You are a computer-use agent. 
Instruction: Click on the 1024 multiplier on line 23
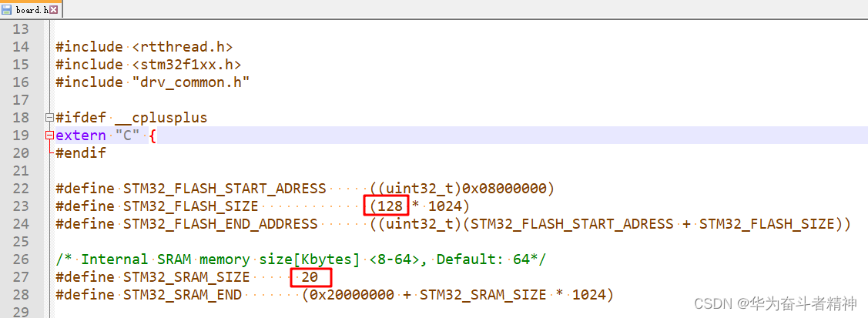point(444,206)
